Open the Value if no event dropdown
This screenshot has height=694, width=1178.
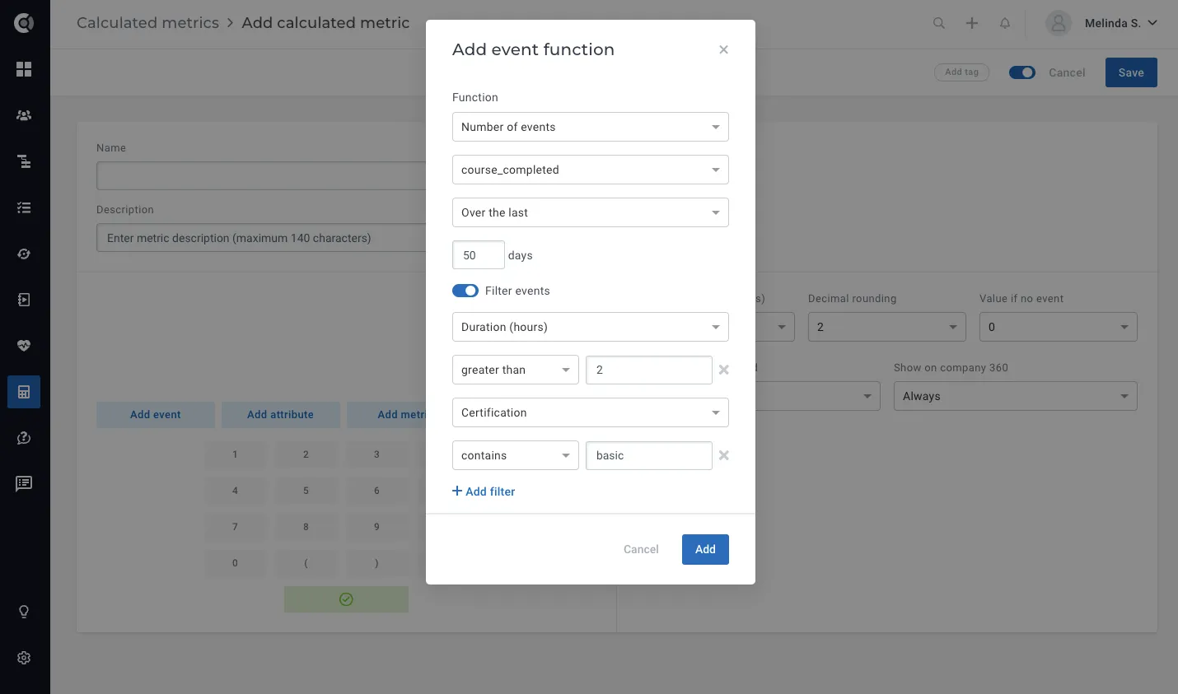click(x=1059, y=327)
